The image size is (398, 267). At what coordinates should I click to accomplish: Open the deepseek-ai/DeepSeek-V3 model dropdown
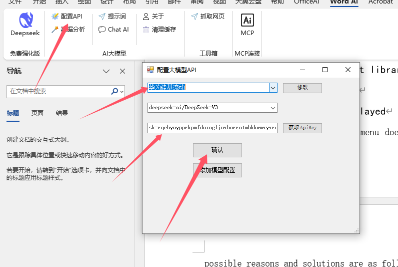point(273,108)
